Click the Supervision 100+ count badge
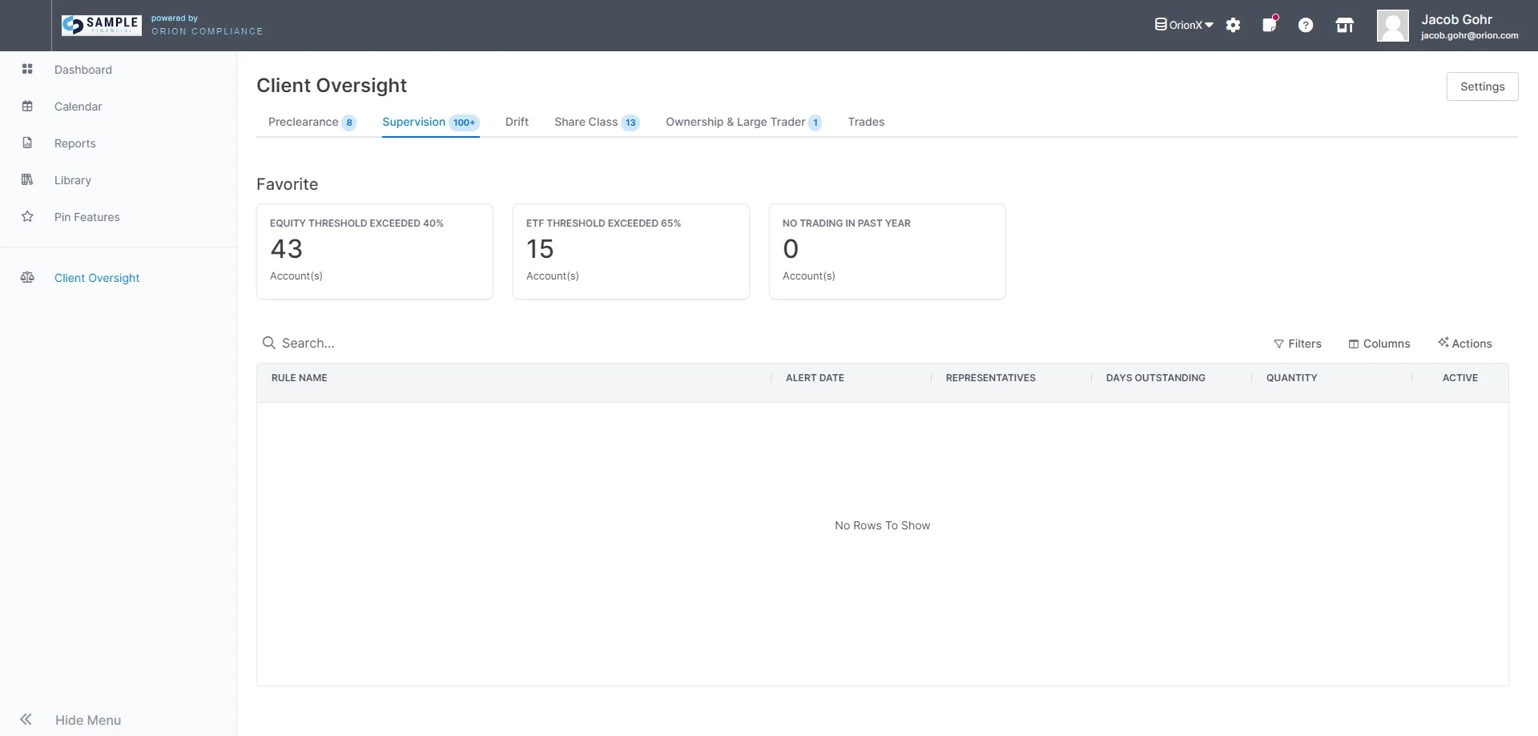This screenshot has width=1538, height=736. coord(464,123)
